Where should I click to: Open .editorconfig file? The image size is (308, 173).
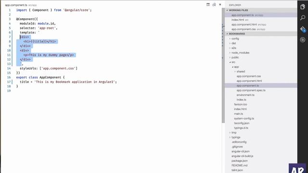pos(239,142)
